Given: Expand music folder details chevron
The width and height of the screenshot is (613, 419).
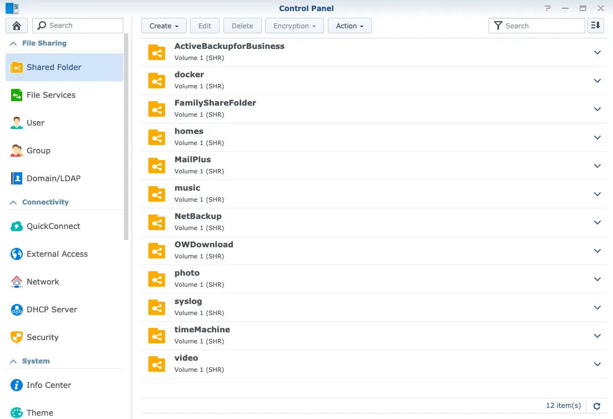Looking at the screenshot, I should pos(597,194).
